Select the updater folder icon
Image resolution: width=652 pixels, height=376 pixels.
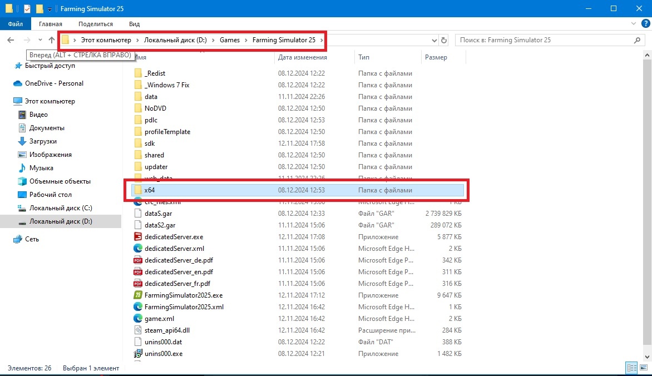(x=138, y=166)
